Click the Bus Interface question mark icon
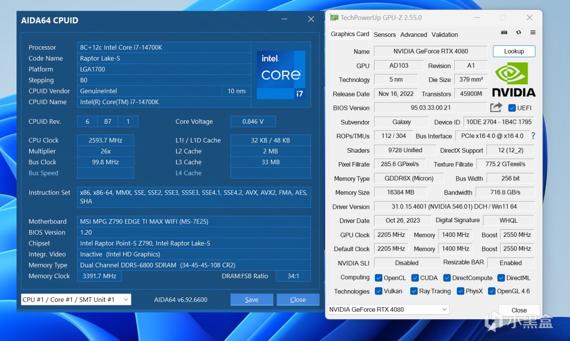The width and height of the screenshot is (570, 341). pos(533,136)
